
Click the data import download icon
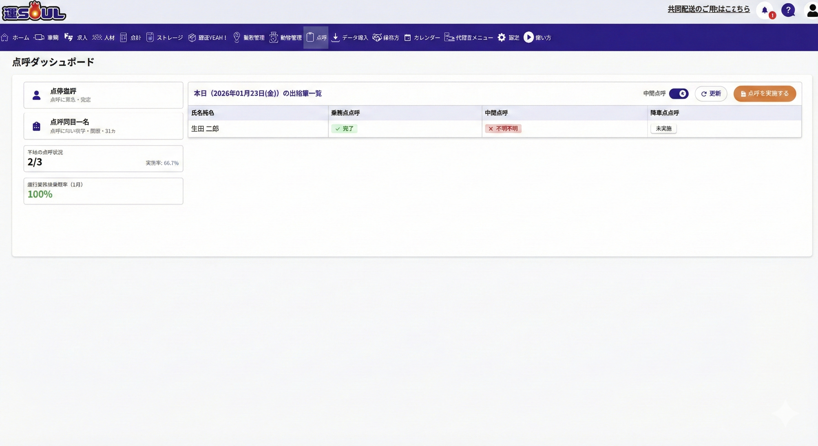coord(335,37)
